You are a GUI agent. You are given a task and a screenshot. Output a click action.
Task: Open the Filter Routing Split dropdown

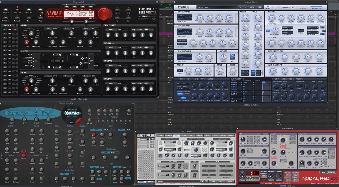tap(313, 28)
